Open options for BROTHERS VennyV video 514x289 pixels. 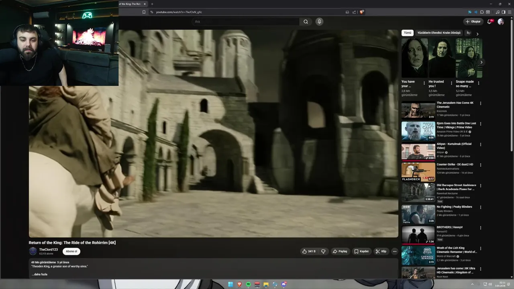coord(480,228)
